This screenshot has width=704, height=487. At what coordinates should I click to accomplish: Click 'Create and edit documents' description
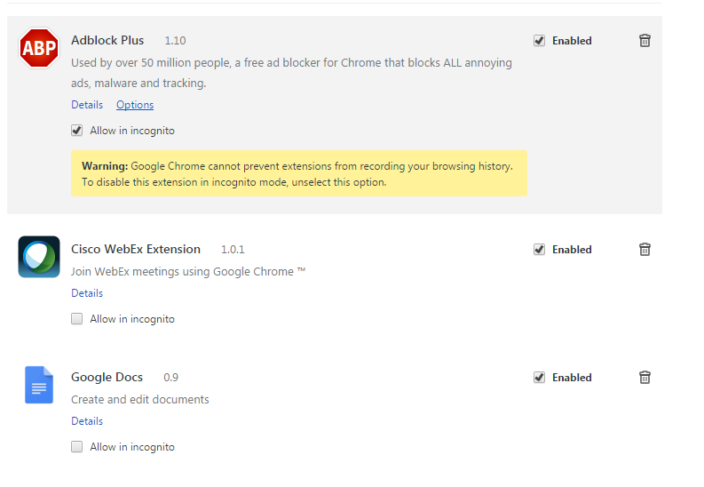pyautogui.click(x=140, y=400)
